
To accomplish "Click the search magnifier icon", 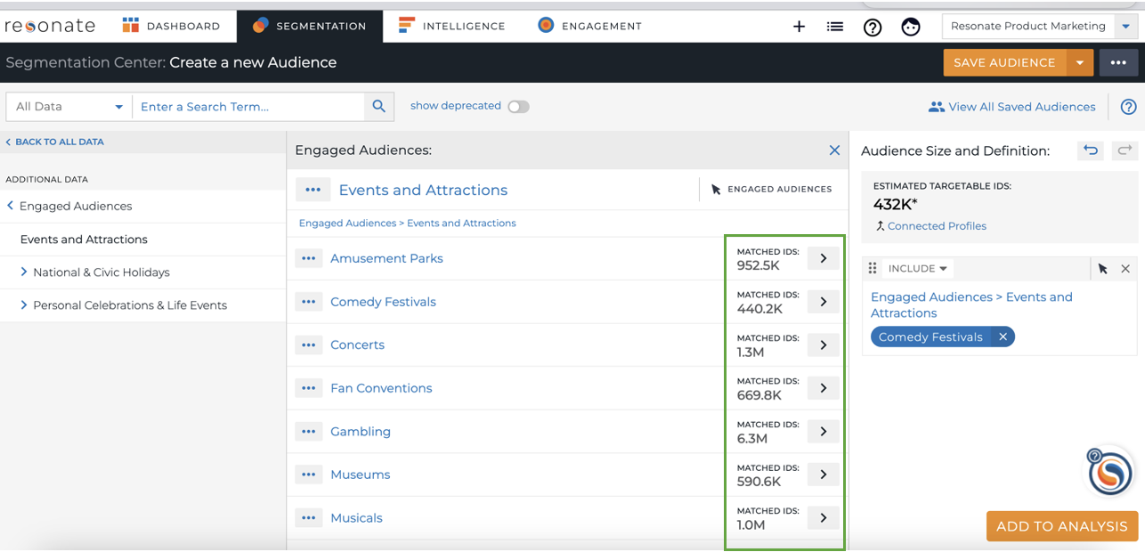I will [378, 107].
